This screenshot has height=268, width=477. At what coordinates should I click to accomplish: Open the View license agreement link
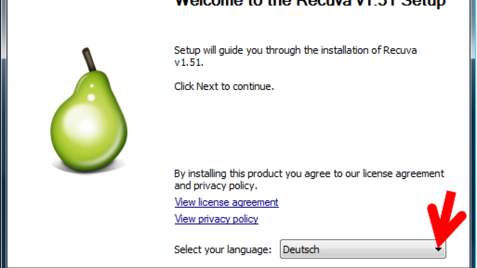227,202
